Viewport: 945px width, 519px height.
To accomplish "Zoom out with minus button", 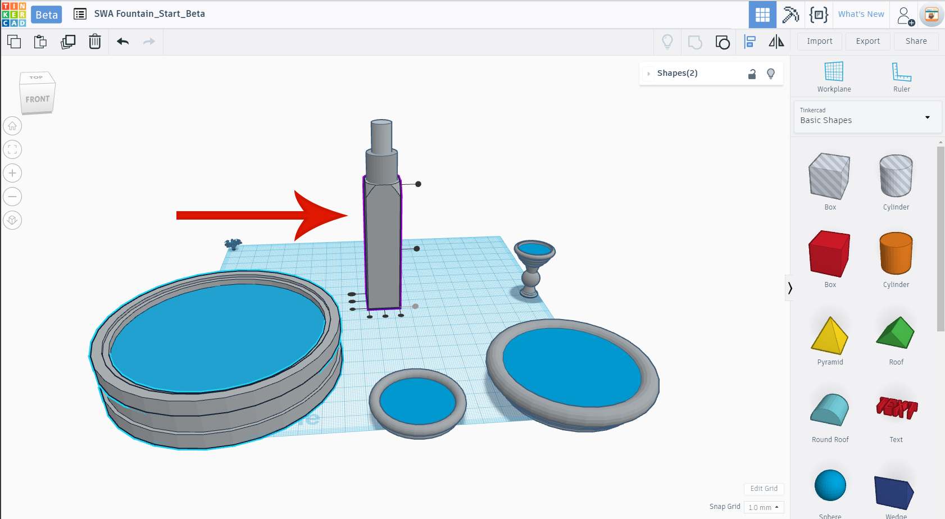I will 12,197.
